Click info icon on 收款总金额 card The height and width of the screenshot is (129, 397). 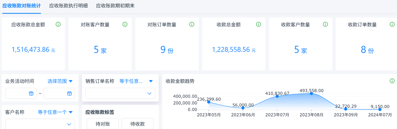[x=258, y=24]
